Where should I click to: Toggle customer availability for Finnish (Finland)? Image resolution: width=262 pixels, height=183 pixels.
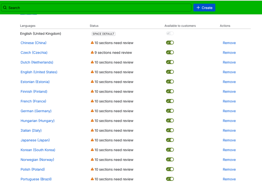(x=170, y=92)
